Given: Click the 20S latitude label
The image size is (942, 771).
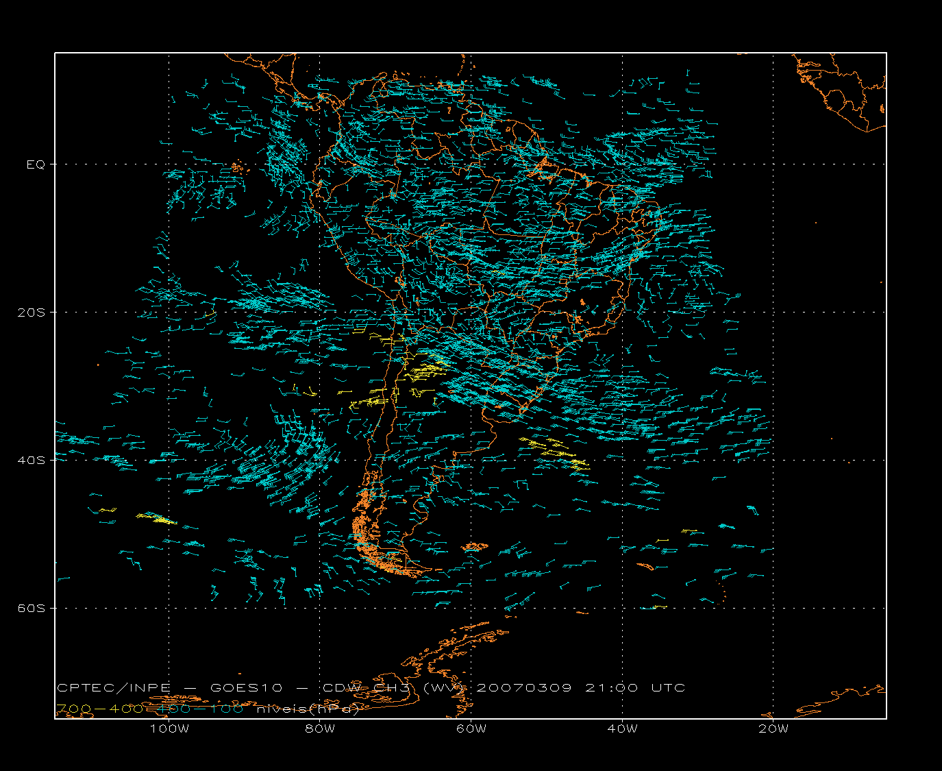Looking at the screenshot, I should 32,313.
